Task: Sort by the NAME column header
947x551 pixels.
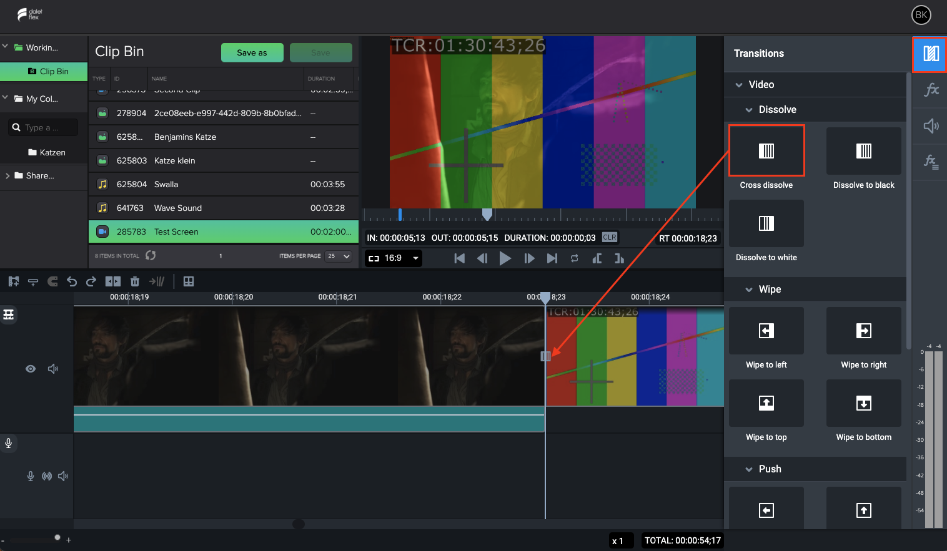Action: click(x=159, y=79)
